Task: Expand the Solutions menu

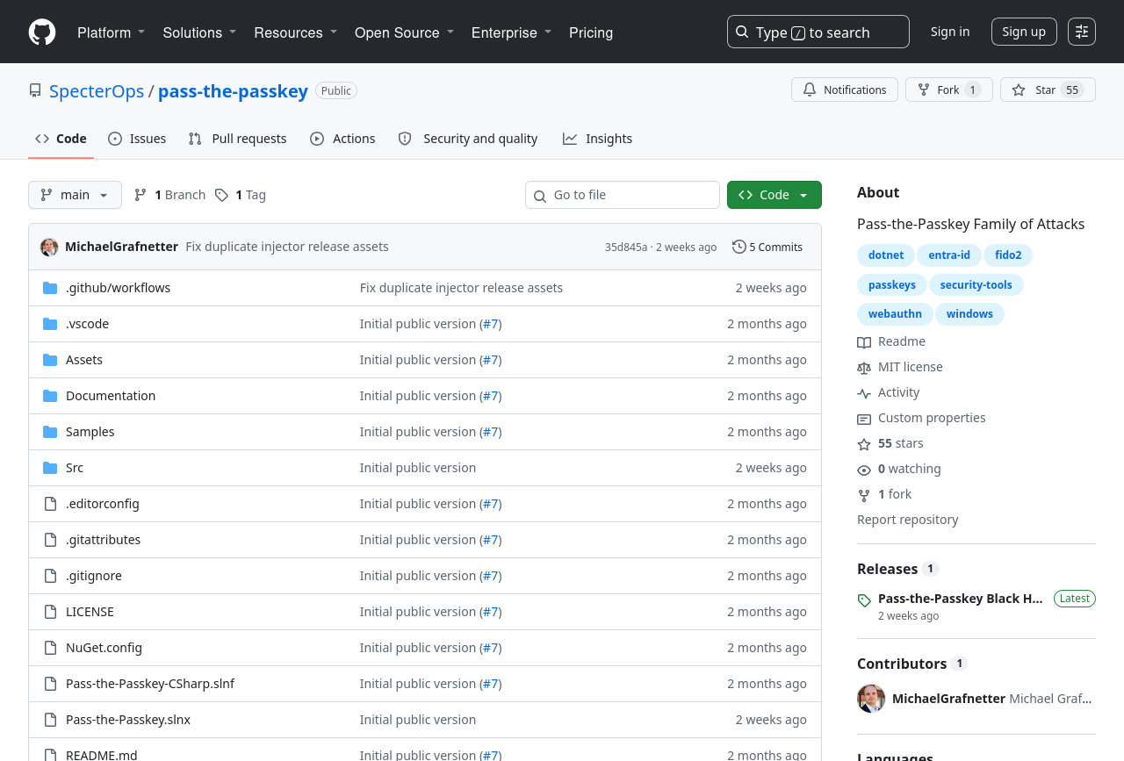Action: click(x=199, y=32)
